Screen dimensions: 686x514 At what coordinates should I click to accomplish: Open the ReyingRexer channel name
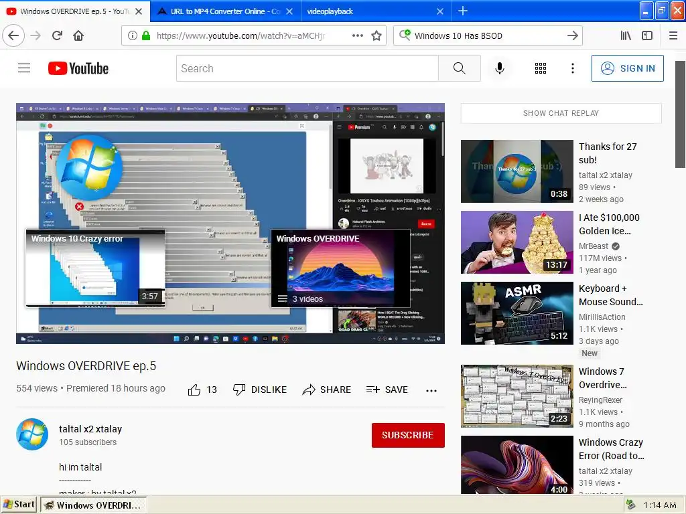click(600, 400)
